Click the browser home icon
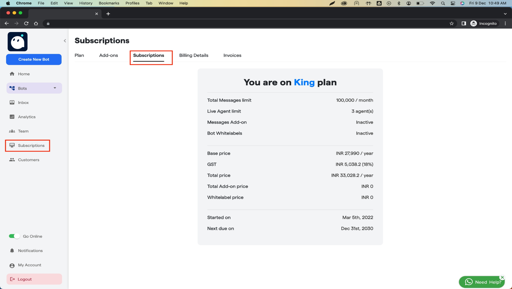This screenshot has height=289, width=512. [36, 24]
